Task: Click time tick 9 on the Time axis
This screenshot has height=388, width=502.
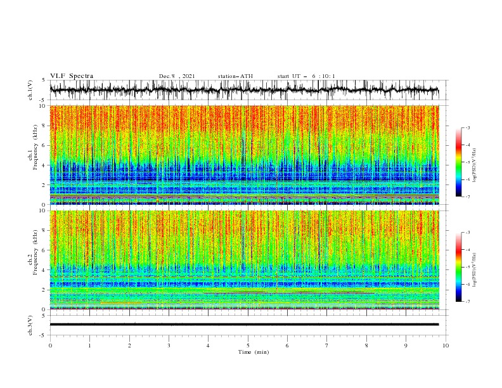Action: [x=406, y=346]
